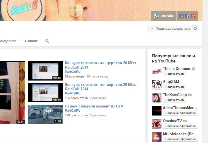Click TheKateClapp channel avatar
The width and height of the screenshot is (208, 143).
pos(157,98)
